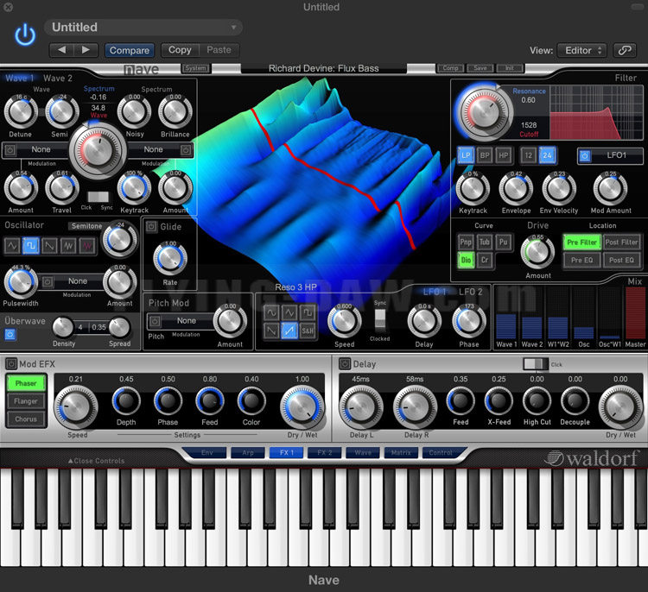Toggle Glide power button
Screen dimensions: 648x592
(x=151, y=226)
